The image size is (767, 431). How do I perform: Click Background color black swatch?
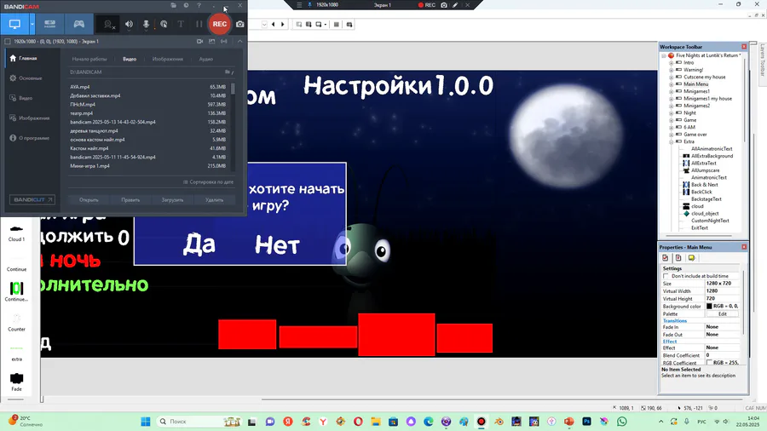click(x=709, y=306)
